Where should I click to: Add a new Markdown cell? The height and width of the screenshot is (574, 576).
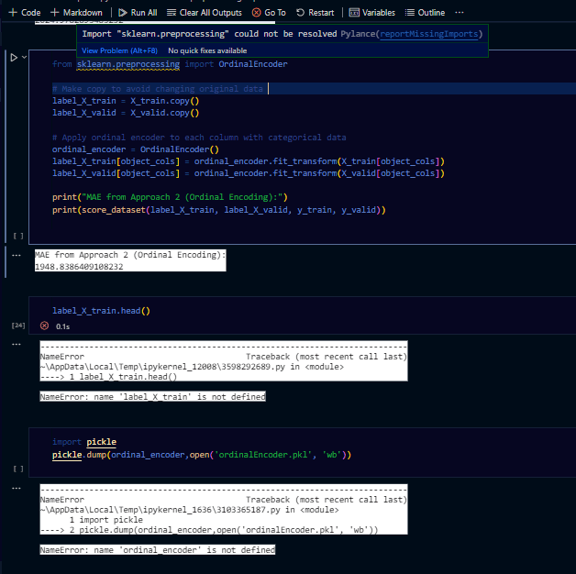(x=76, y=13)
